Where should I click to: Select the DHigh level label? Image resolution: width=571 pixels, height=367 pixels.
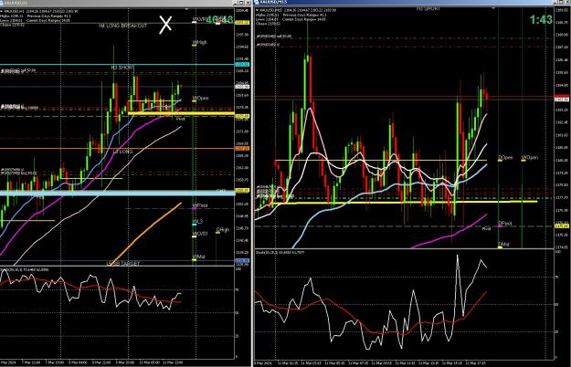coord(223,230)
